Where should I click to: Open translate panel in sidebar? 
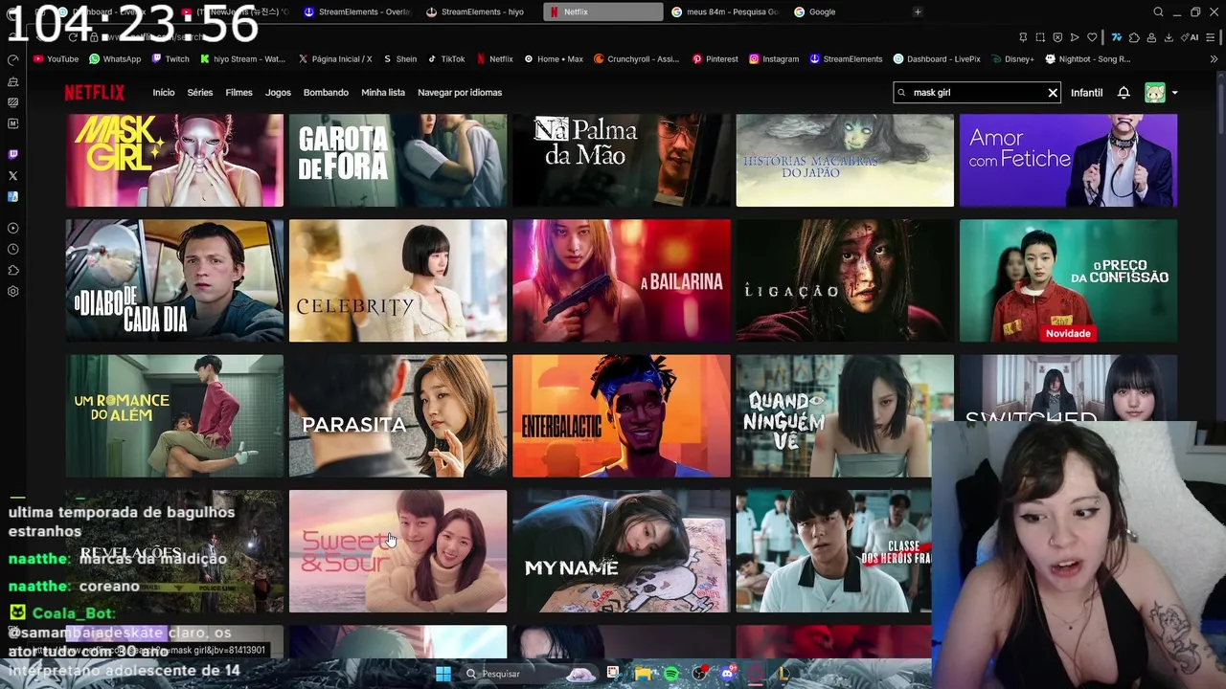point(12,197)
